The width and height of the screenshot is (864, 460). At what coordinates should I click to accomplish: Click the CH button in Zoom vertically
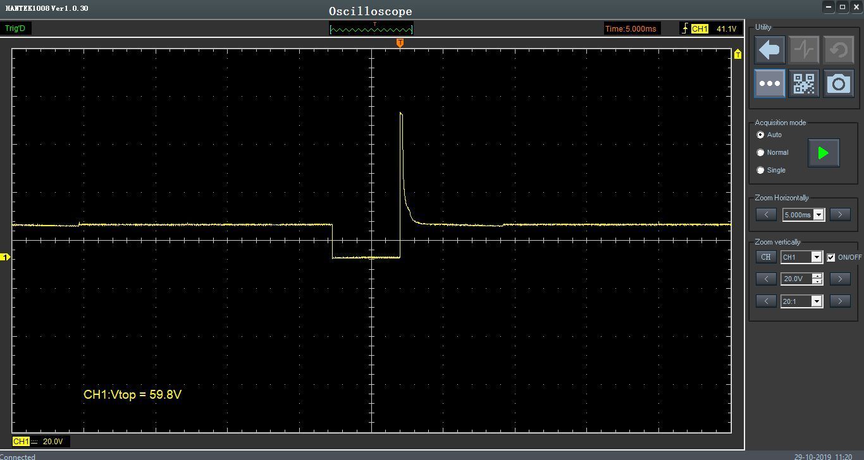766,257
